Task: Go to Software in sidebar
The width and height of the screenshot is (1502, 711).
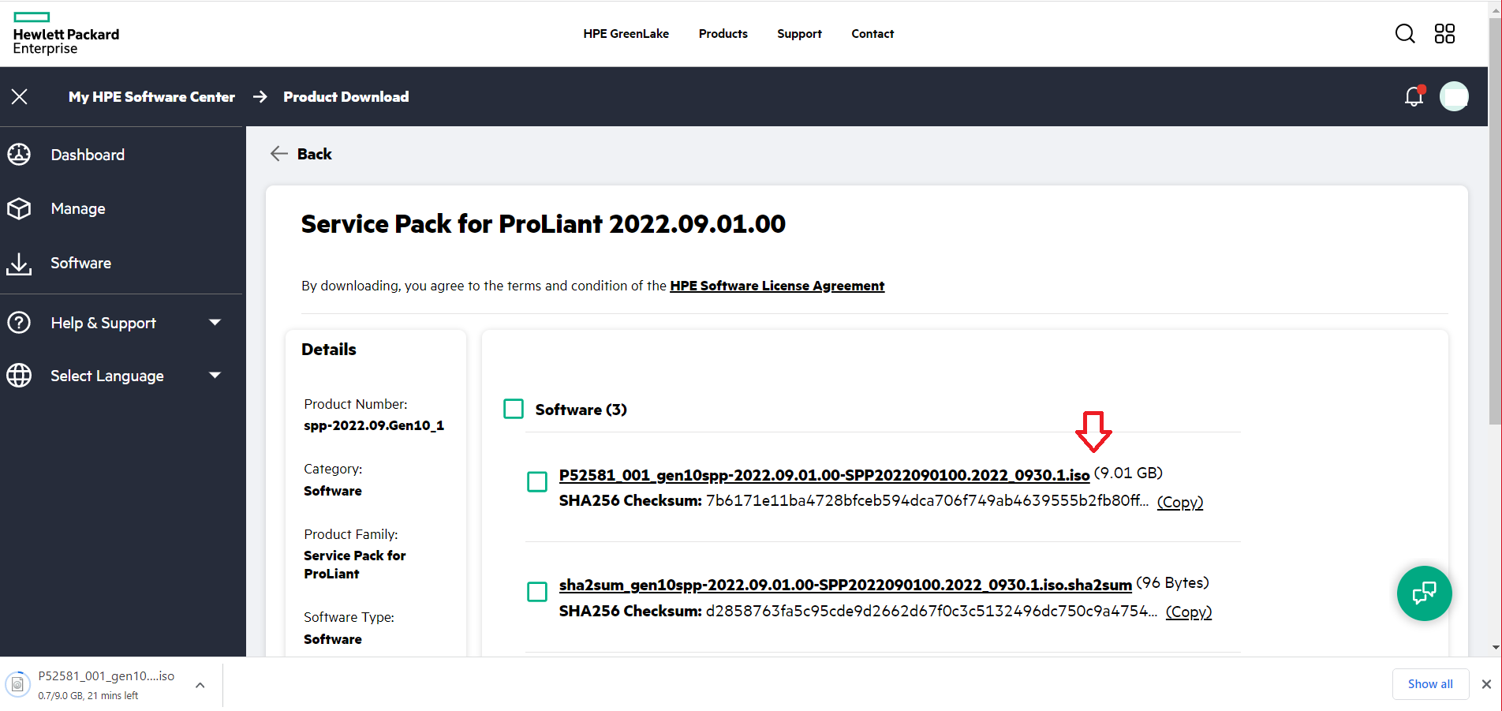Action: click(81, 263)
